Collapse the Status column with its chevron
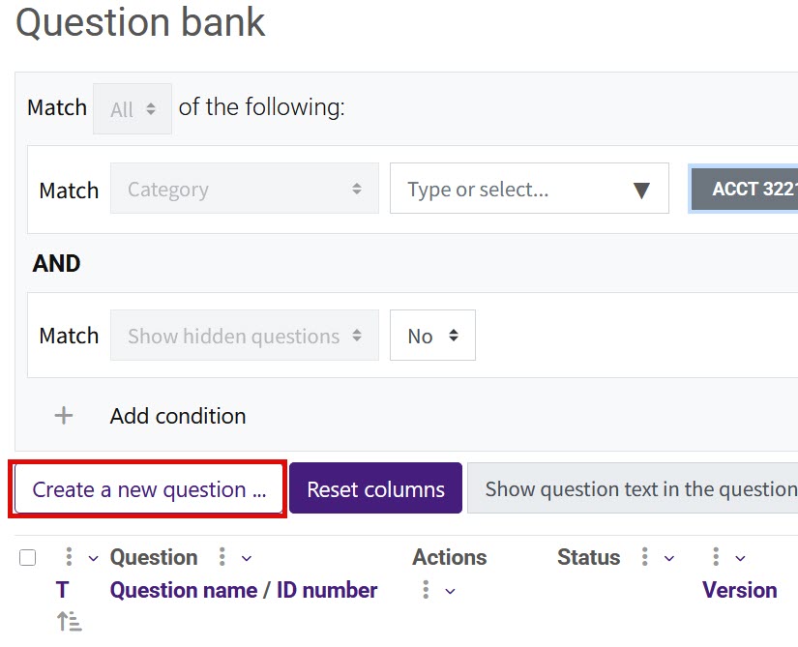This screenshot has width=798, height=647. pyautogui.click(x=667, y=557)
